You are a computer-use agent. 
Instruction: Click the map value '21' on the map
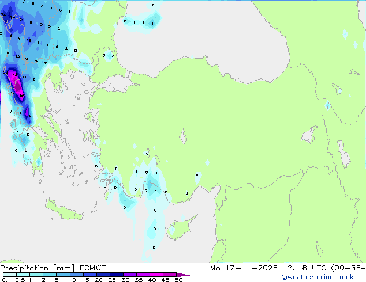coord(21,20)
